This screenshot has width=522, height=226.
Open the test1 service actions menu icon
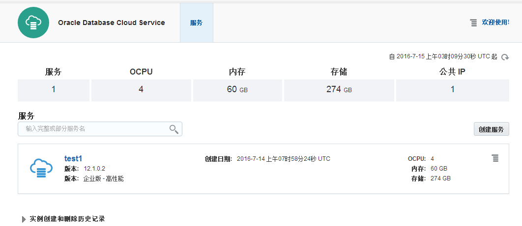point(495,158)
